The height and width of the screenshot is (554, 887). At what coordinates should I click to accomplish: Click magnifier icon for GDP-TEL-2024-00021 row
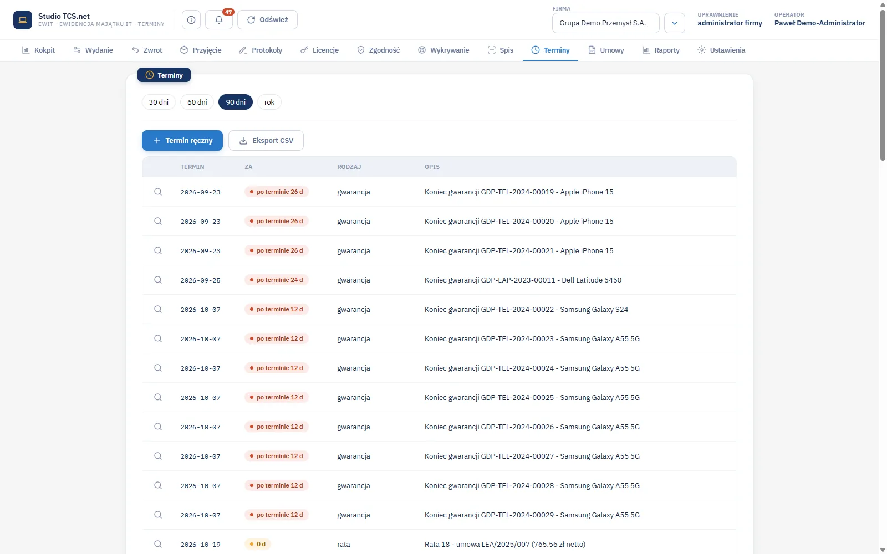coord(158,250)
